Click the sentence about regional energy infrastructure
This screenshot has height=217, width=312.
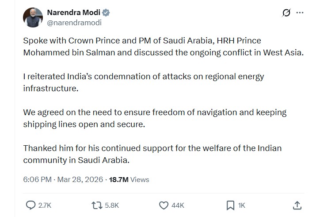(144, 82)
